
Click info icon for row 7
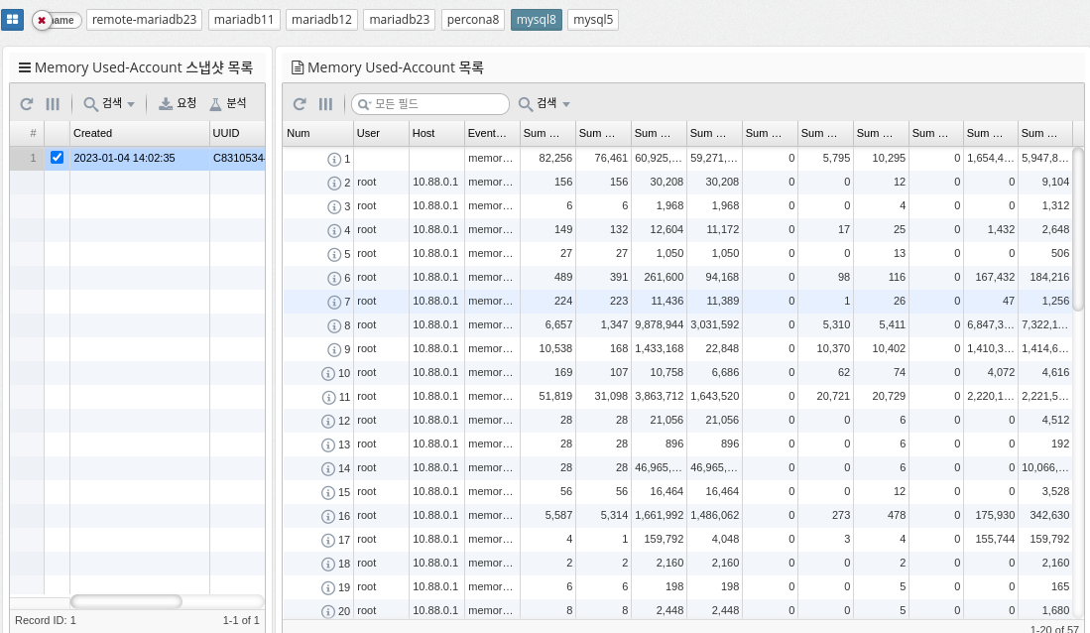[334, 302]
